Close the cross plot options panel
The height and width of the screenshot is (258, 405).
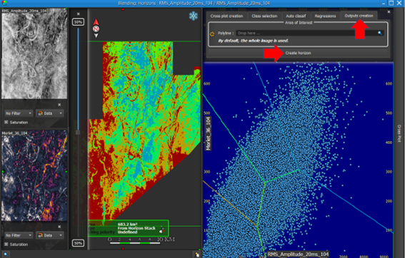click(389, 12)
